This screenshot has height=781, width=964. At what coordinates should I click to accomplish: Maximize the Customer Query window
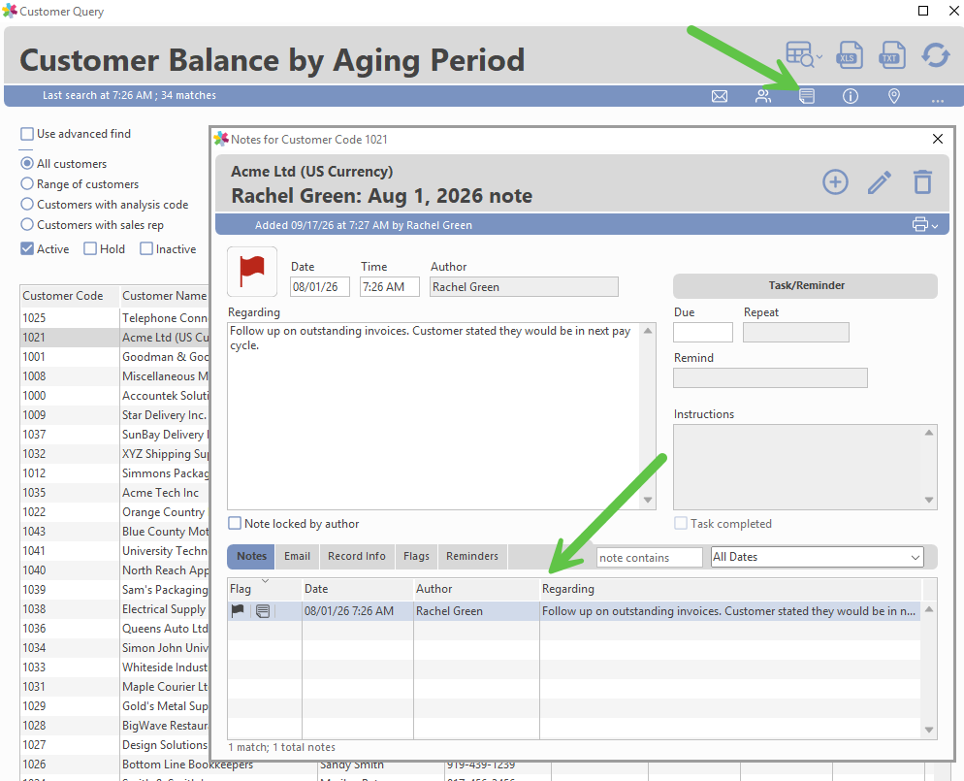[x=923, y=11]
